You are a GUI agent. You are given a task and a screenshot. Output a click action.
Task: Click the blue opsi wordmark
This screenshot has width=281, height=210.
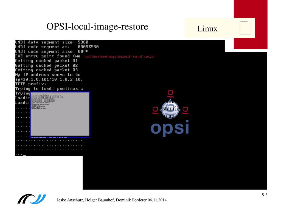170,128
